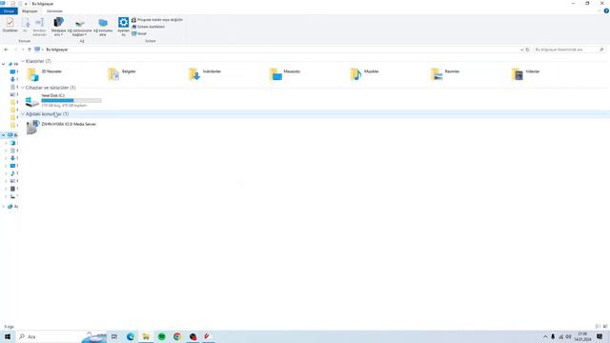Collapse Quick access tree node
Screen dimensions: 610x343
[x=4, y=64]
